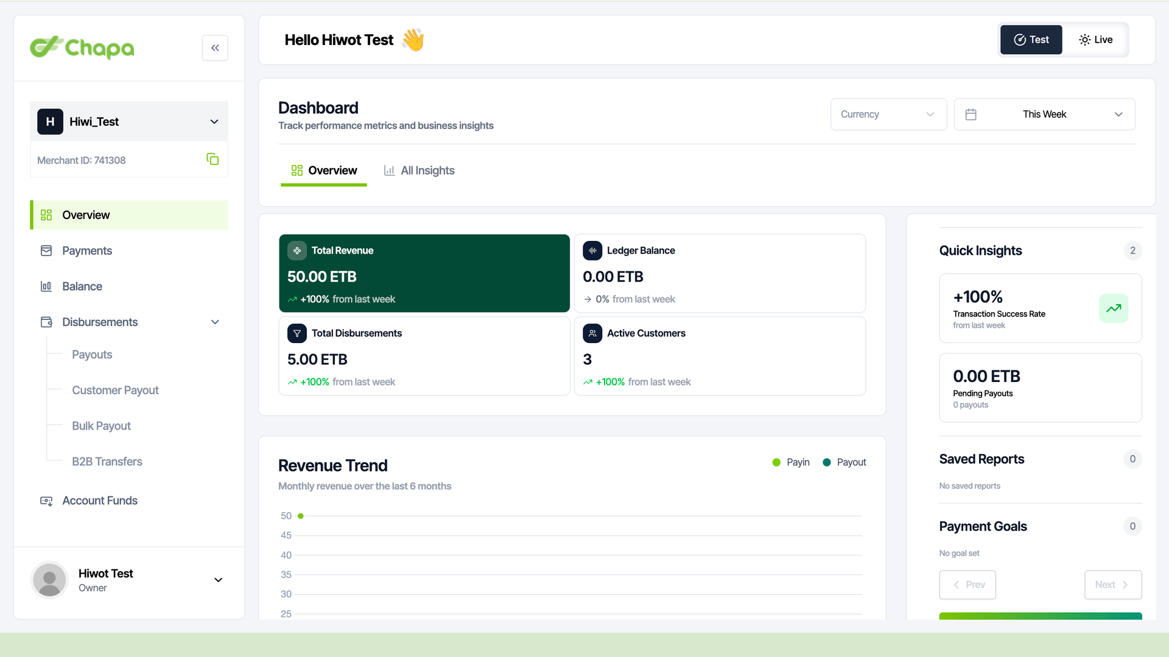Open Payments in the sidebar
The height and width of the screenshot is (657, 1169).
click(129, 251)
